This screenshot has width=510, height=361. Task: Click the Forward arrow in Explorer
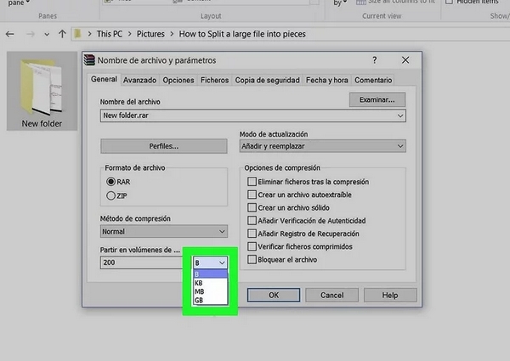(31, 34)
